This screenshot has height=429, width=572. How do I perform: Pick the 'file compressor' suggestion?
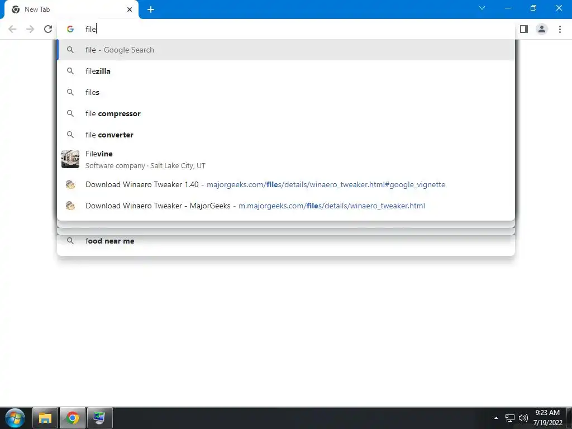point(286,113)
